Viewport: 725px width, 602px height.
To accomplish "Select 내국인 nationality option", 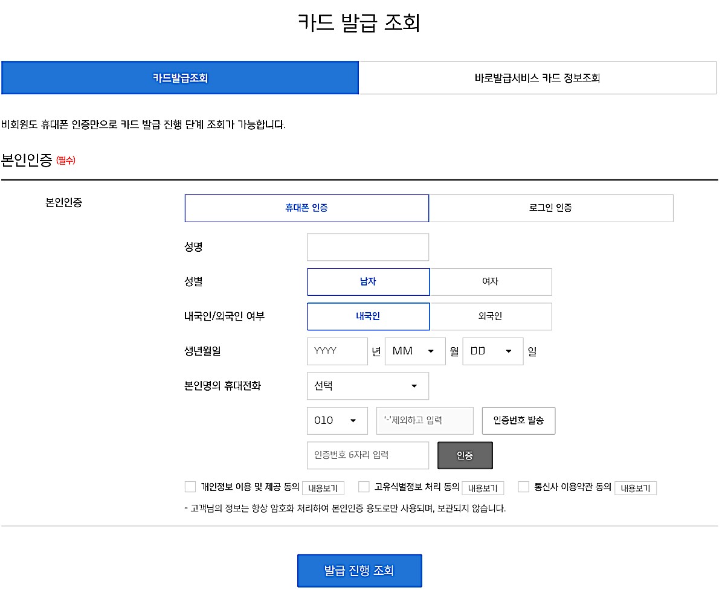I will point(368,316).
